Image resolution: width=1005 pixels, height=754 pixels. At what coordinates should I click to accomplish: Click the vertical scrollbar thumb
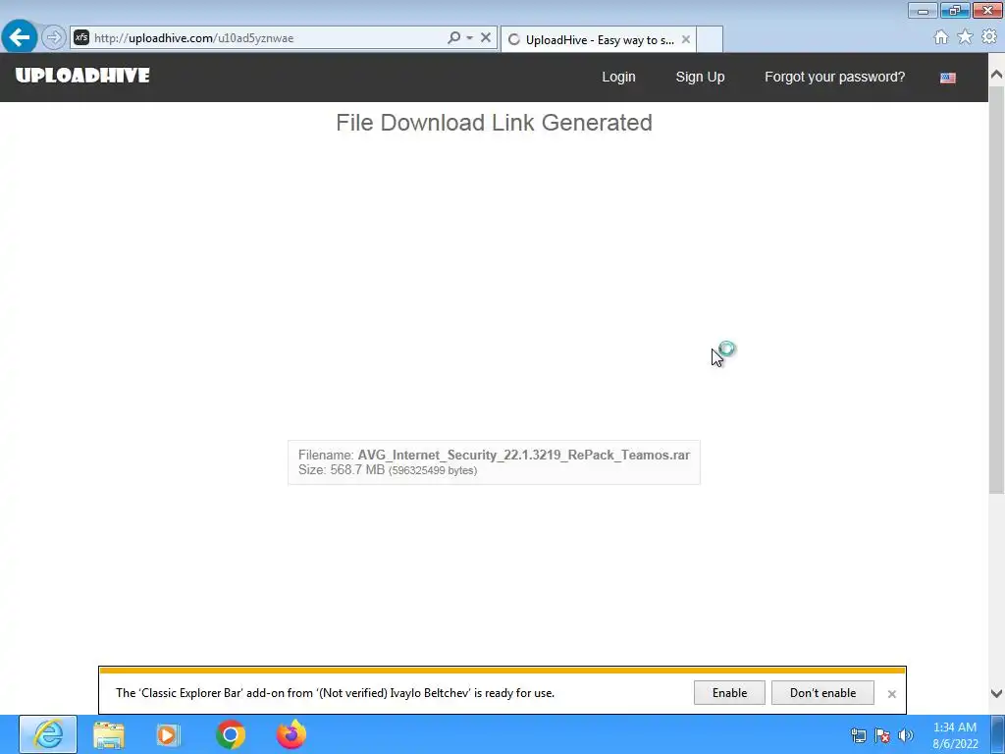click(x=997, y=290)
